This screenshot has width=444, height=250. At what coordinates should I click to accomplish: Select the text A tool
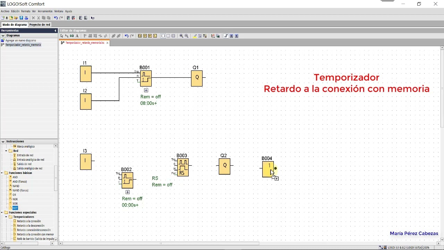[x=77, y=36]
